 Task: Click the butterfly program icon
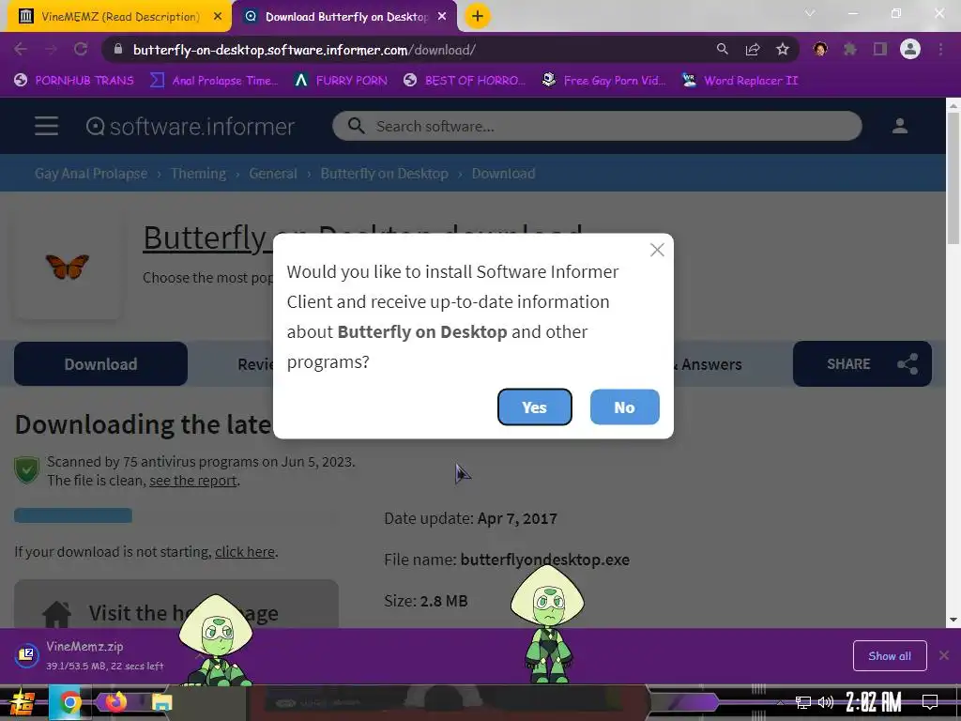(68, 267)
